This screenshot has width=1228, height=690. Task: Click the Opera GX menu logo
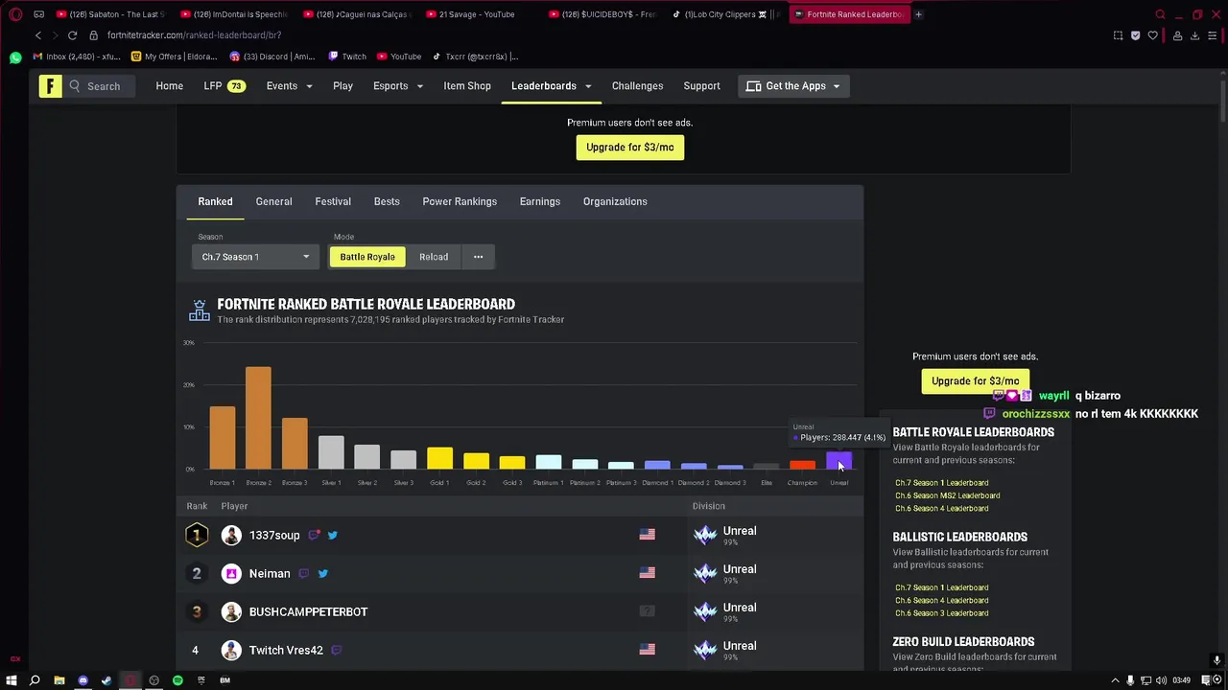[15, 14]
